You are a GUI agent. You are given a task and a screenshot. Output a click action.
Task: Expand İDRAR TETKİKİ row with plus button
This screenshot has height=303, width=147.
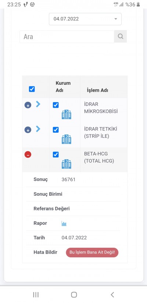point(28,130)
